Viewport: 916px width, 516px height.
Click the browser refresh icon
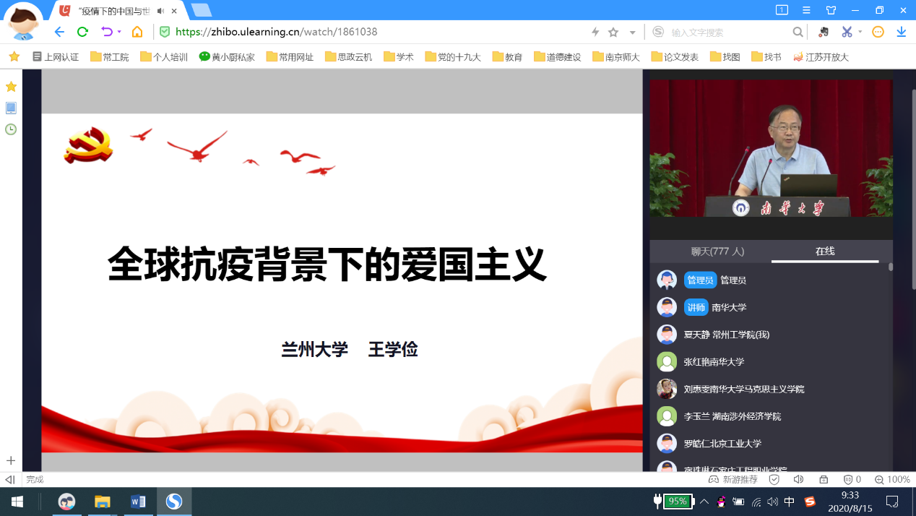click(82, 32)
